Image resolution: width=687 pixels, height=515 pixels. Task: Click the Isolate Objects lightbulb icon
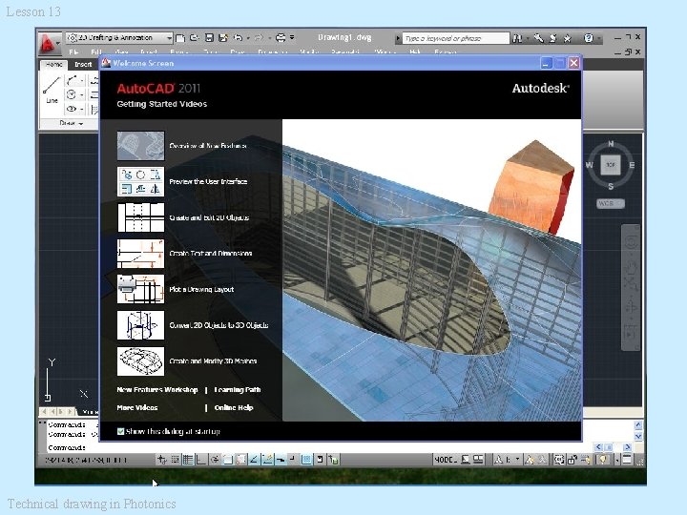[603, 460]
